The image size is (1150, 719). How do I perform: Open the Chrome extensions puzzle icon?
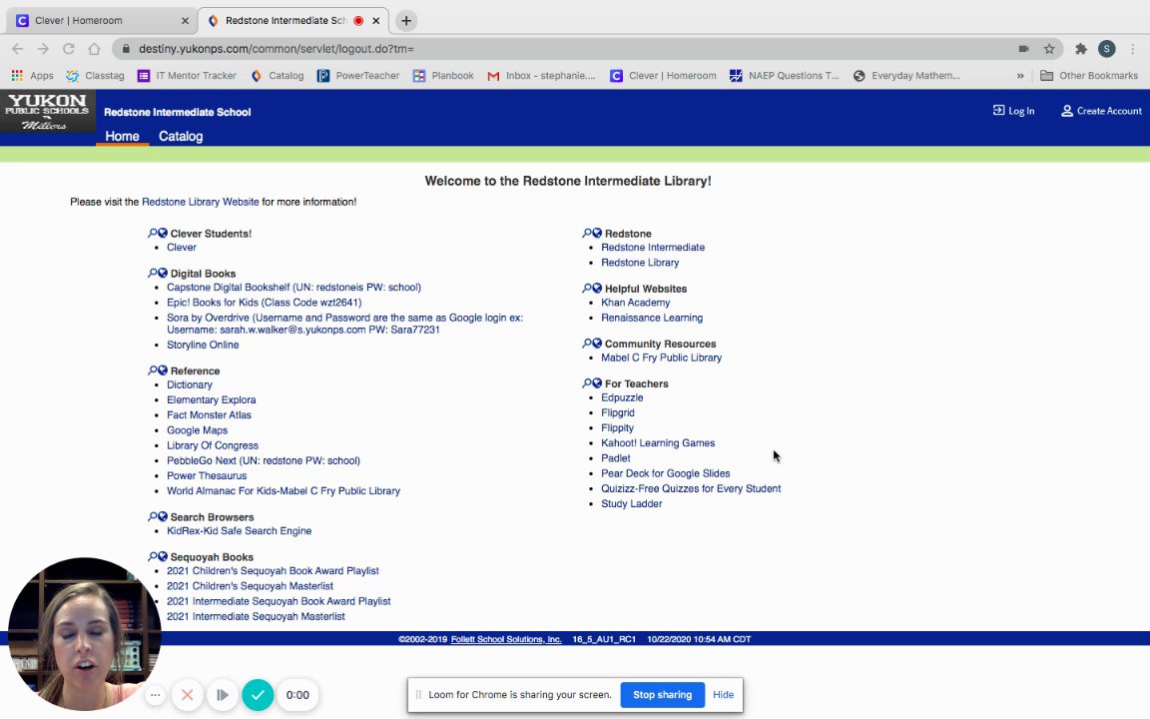click(1080, 48)
